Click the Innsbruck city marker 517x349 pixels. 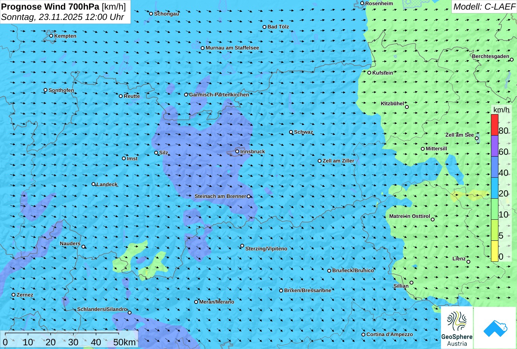(237, 151)
